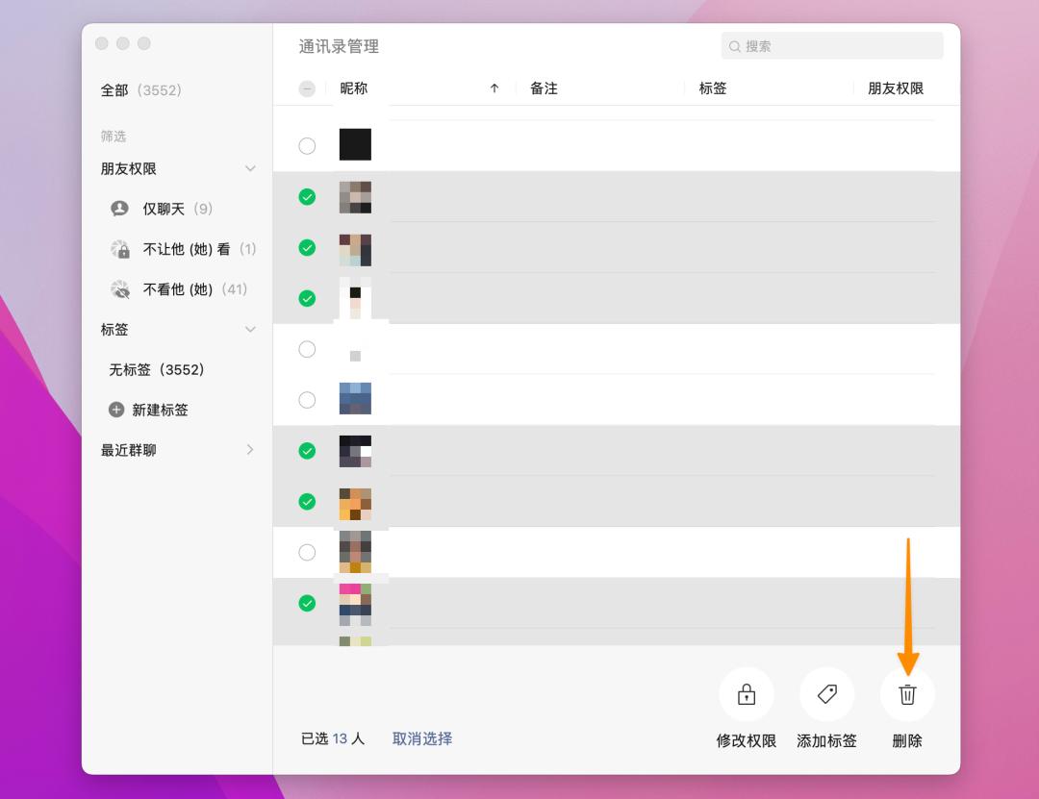Select the 全部 (3552) contacts list

coord(116,89)
